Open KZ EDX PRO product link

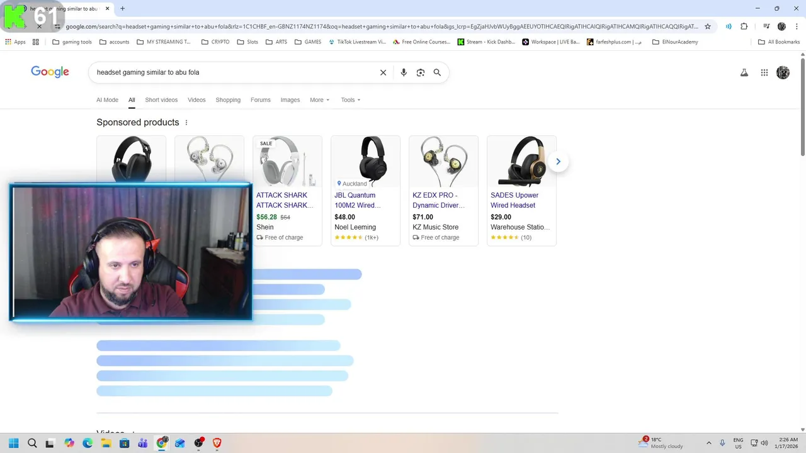point(439,200)
